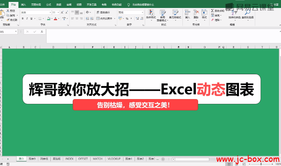Click the horizontal scrollbar
Image resolution: width=281 pixels, height=166 pixels.
[x=192, y=159]
